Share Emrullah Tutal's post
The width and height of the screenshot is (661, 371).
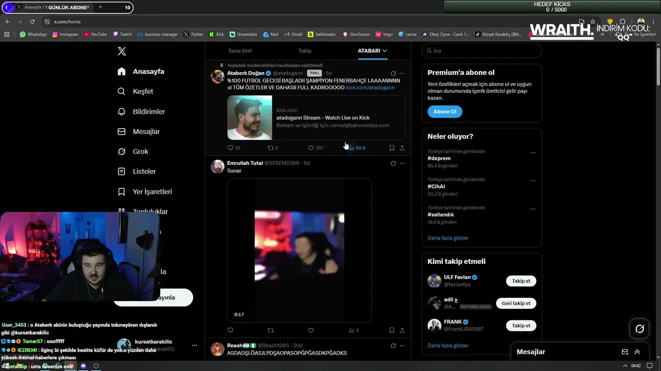click(x=402, y=330)
